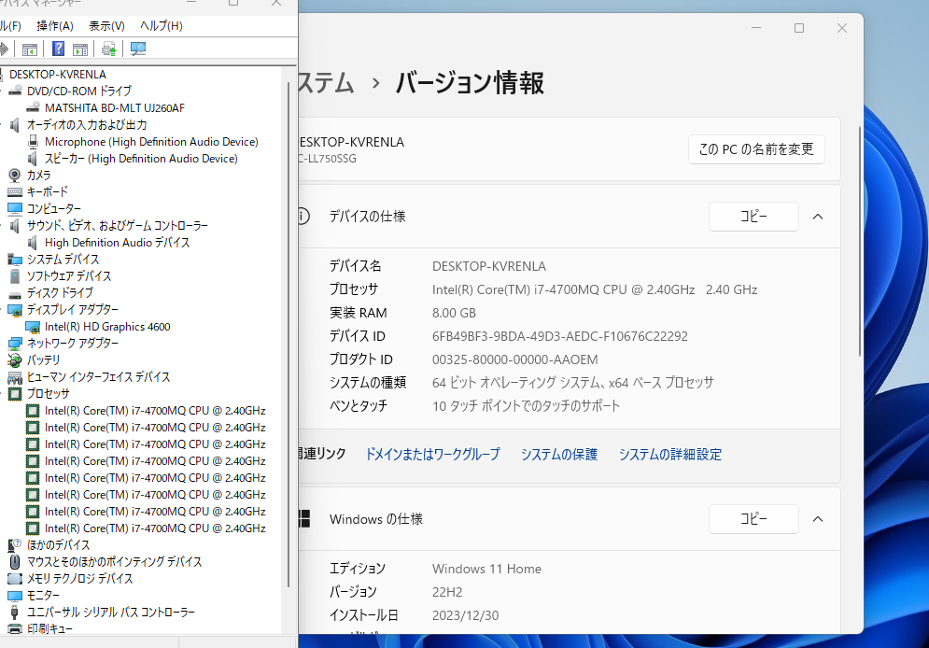Select the システム デバイス category icon

point(15,260)
